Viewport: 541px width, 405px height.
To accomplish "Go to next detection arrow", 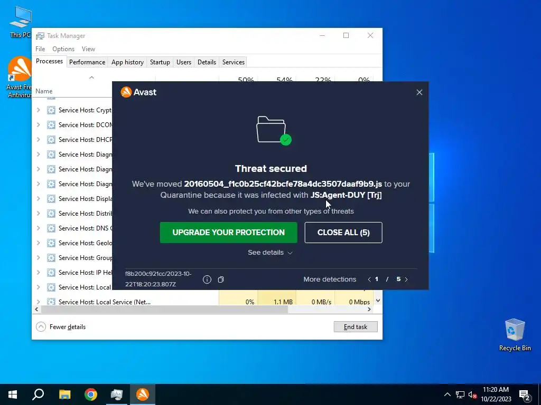I will click(406, 279).
